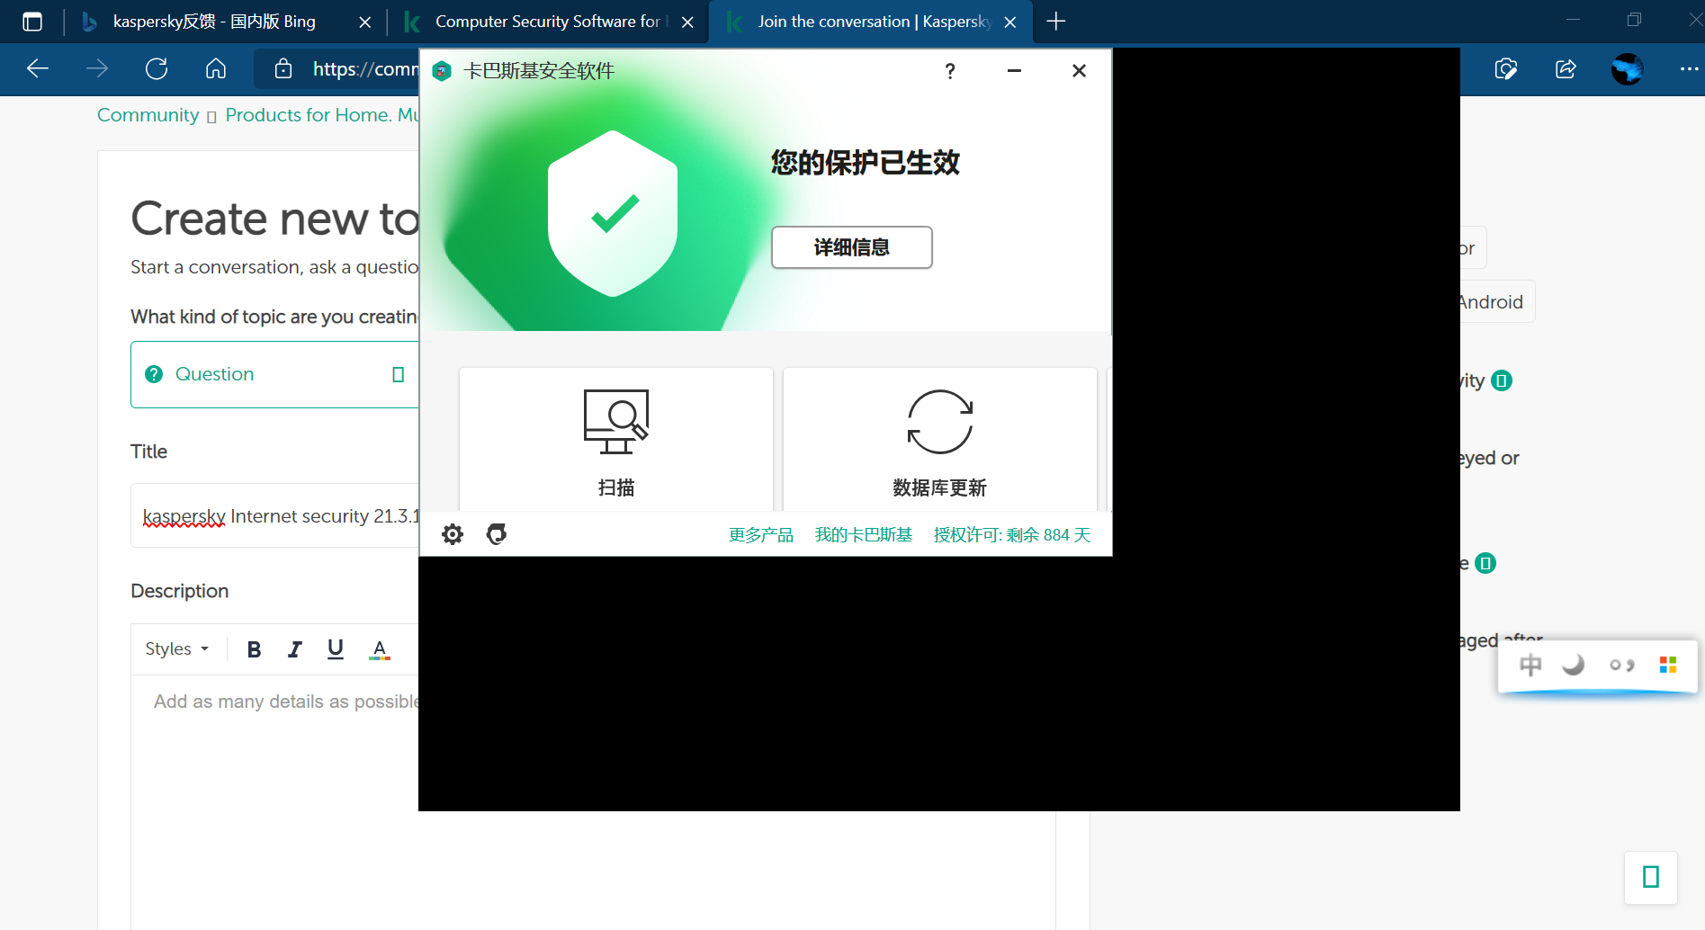Open a new browser tab
The image size is (1705, 930).
coord(1056,22)
